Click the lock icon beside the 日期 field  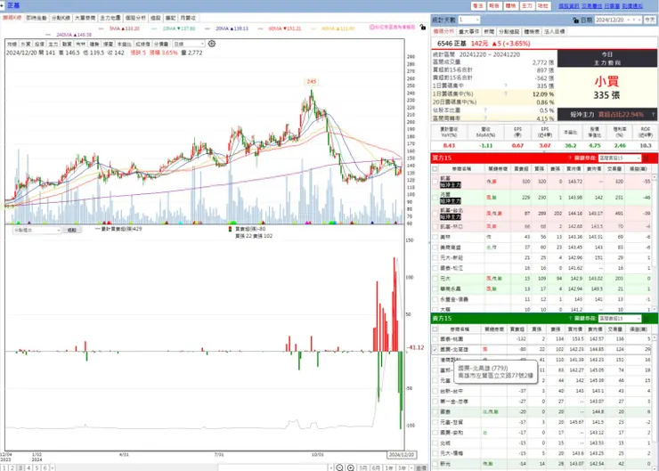point(576,20)
